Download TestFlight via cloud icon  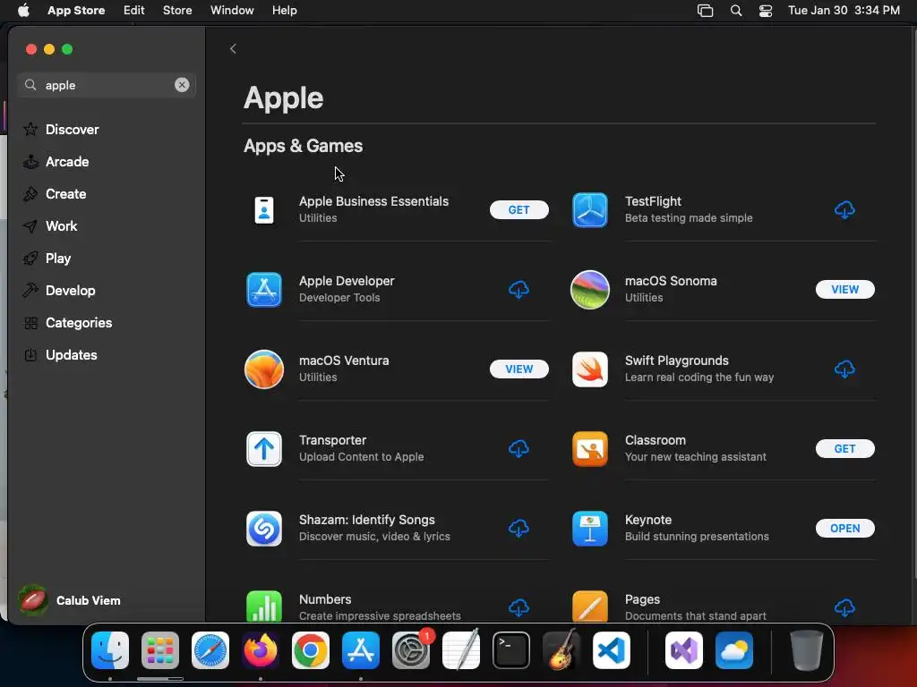click(844, 209)
